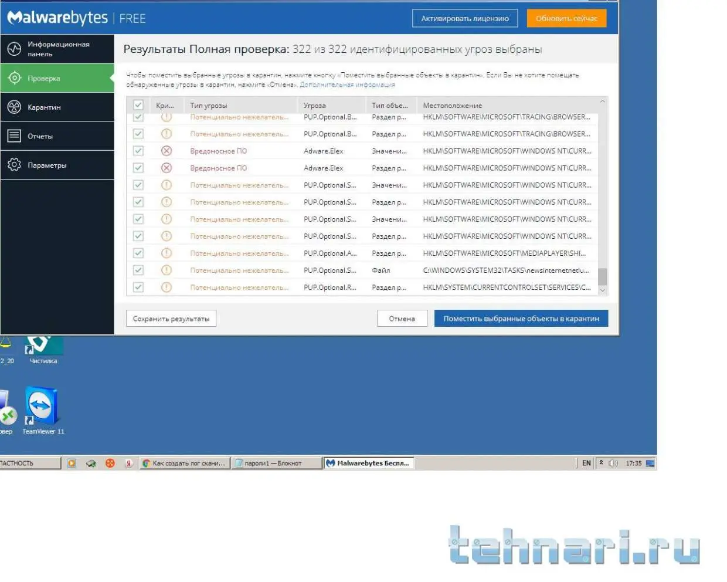Sort by Кри... column header

coord(167,106)
